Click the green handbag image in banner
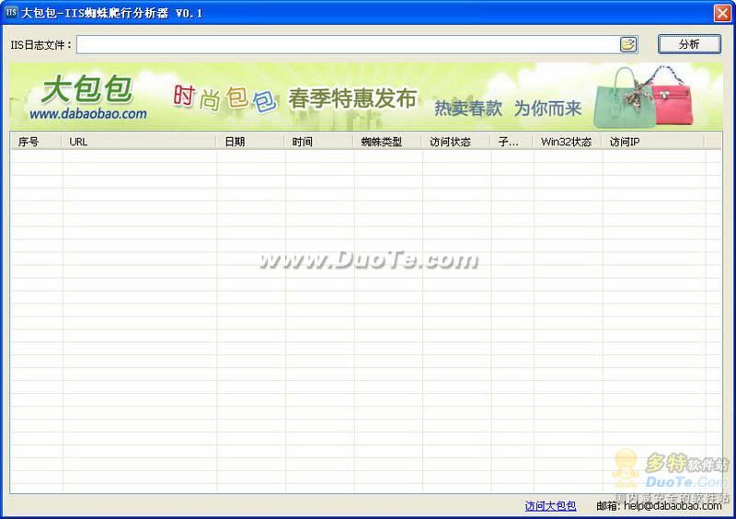736x519 pixels. click(x=618, y=98)
